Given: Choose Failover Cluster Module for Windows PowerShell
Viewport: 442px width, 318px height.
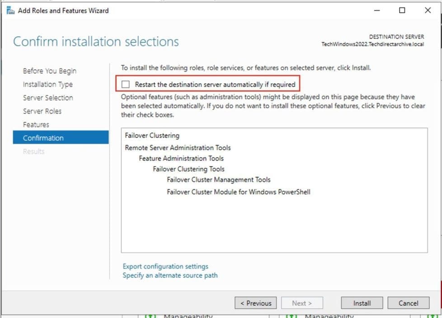Looking at the screenshot, I should click(x=238, y=192).
